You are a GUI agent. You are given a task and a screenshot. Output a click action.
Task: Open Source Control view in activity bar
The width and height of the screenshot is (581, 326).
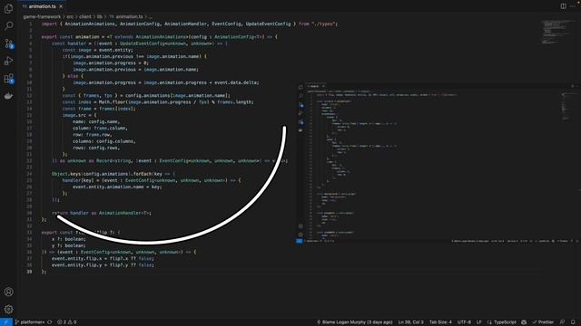[x=8, y=43]
